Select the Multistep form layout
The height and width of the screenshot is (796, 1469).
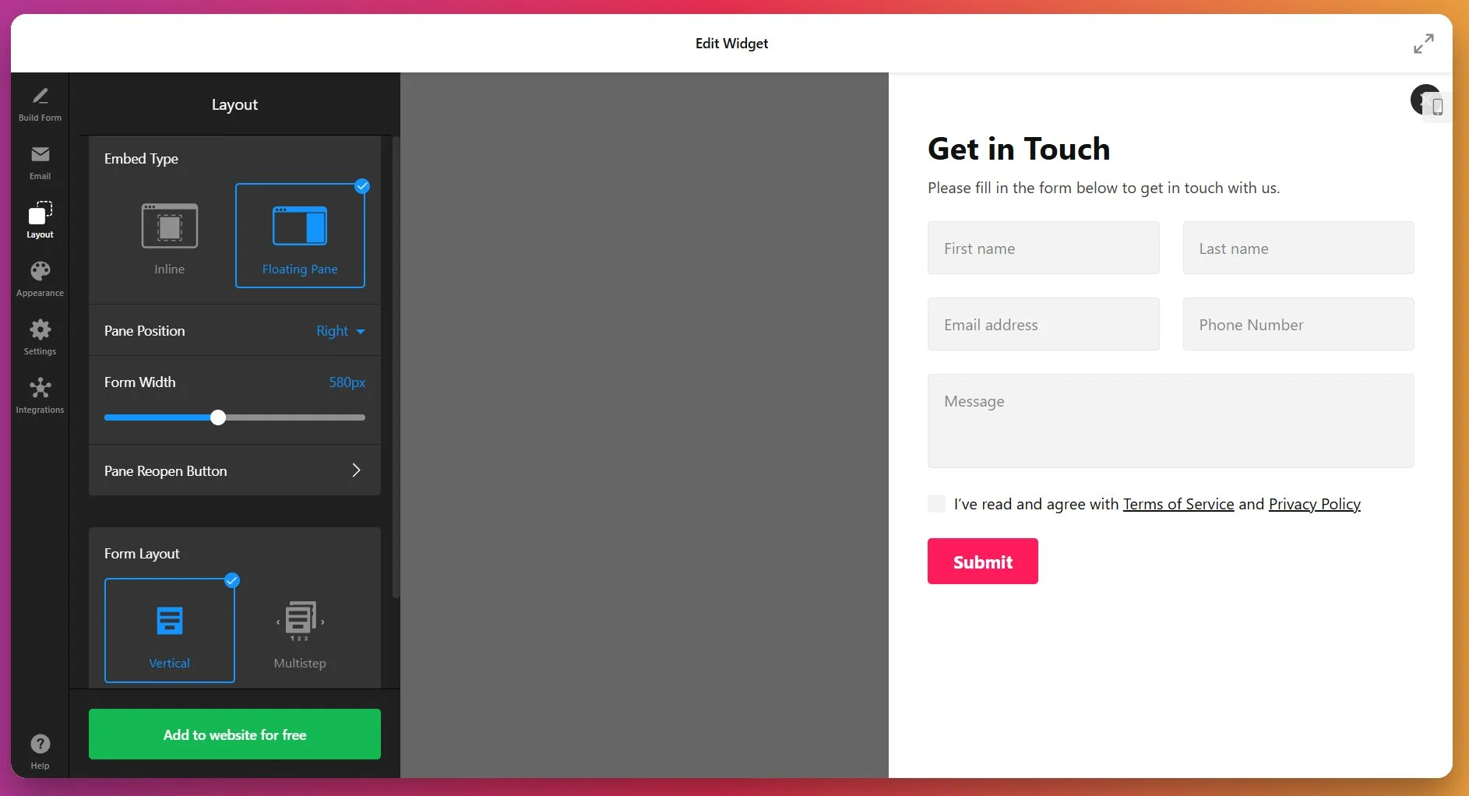(x=299, y=631)
